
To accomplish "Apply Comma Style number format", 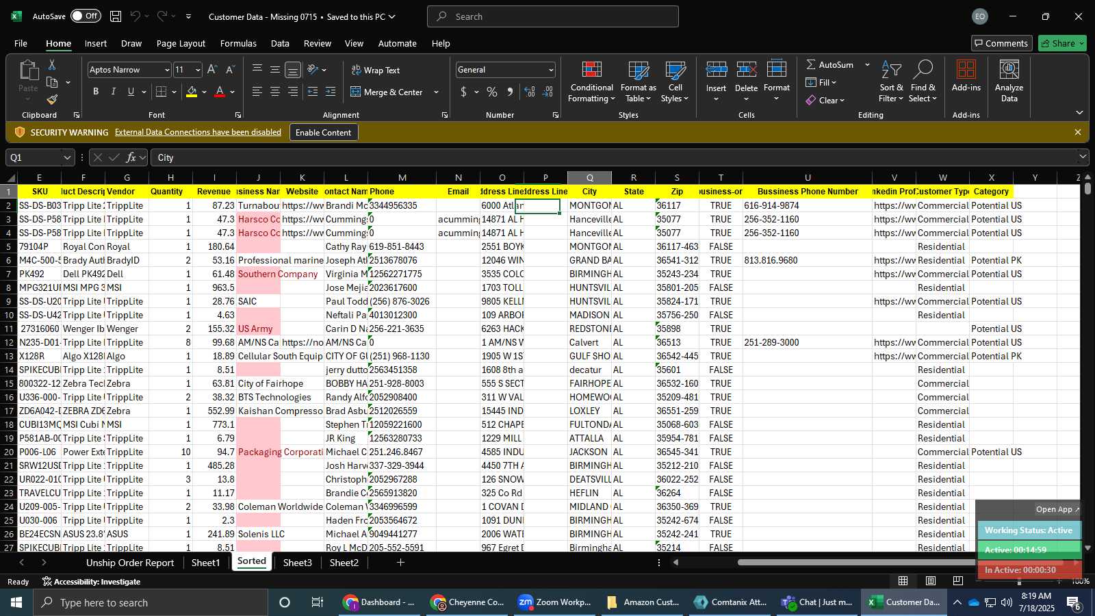I will tap(510, 92).
